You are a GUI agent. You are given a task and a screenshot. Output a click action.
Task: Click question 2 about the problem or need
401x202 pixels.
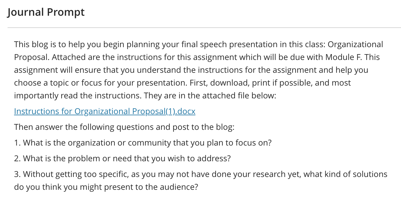[123, 158]
